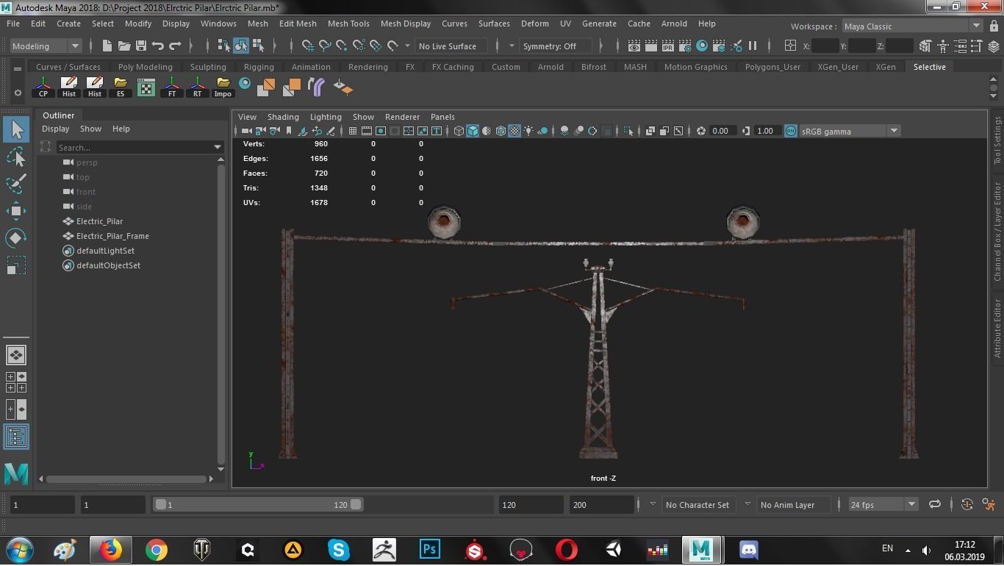This screenshot has height=566, width=1004.
Task: Open viewport Renderer menu
Action: pyautogui.click(x=402, y=116)
